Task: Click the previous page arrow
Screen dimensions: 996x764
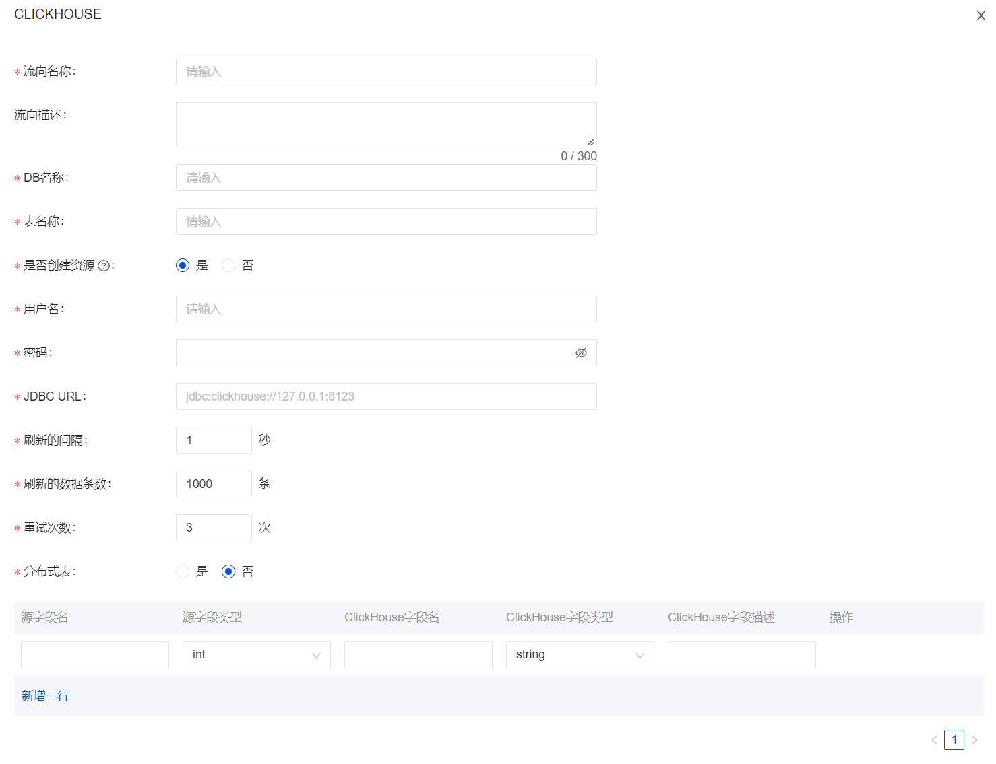Action: [x=933, y=740]
